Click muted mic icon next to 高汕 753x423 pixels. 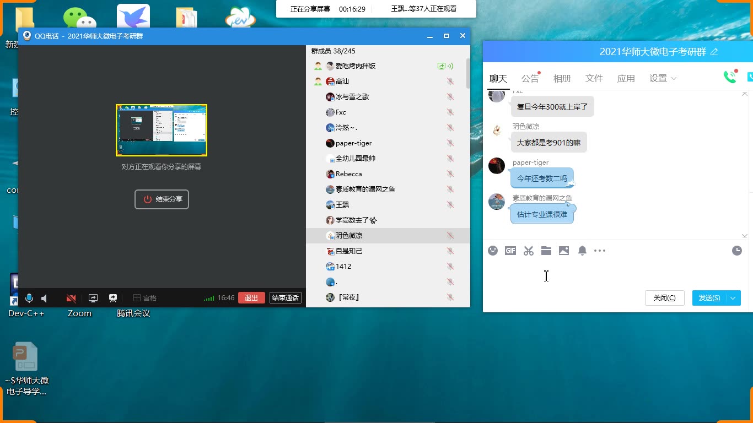(x=450, y=82)
